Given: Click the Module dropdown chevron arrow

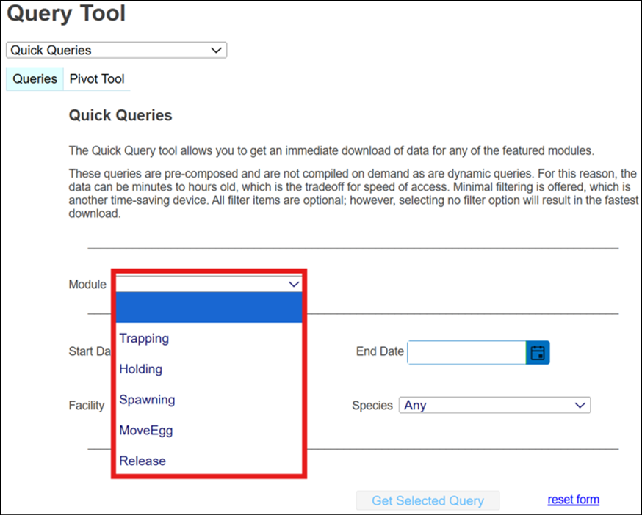Looking at the screenshot, I should [x=294, y=284].
